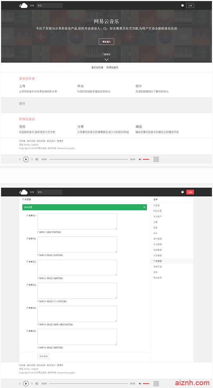Click the 现在加入 button

pos(106,42)
